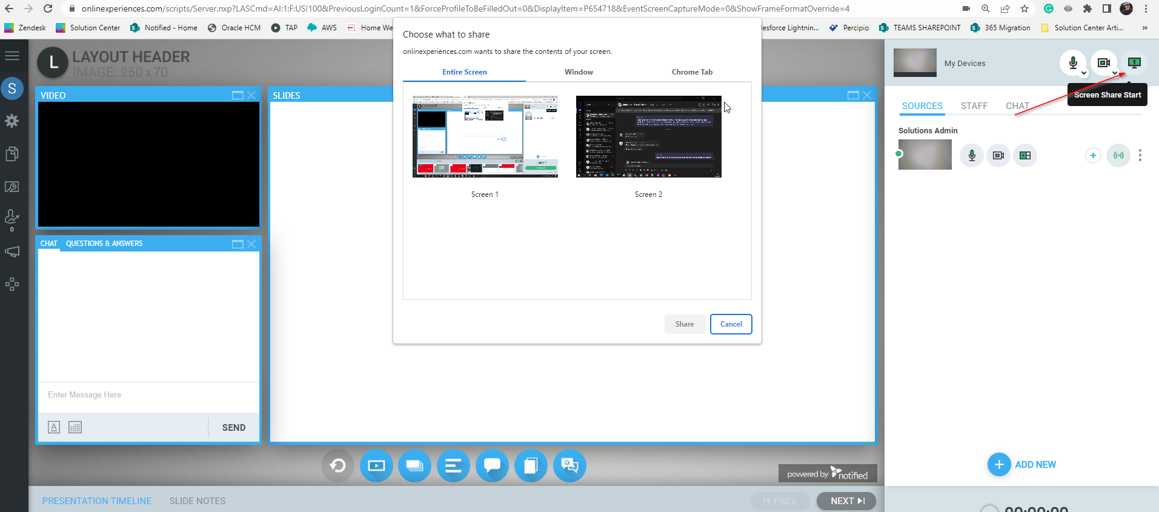Open the announcements megaphone icon
The image size is (1159, 512).
[x=12, y=251]
